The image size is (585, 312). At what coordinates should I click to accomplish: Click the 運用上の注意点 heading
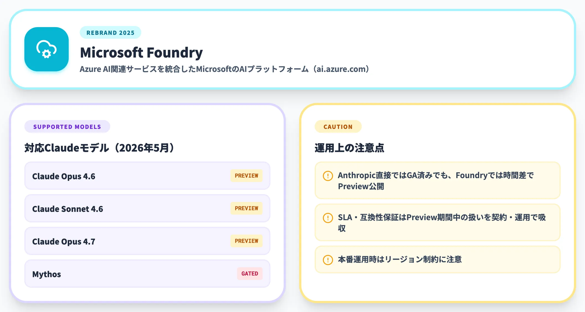click(349, 148)
